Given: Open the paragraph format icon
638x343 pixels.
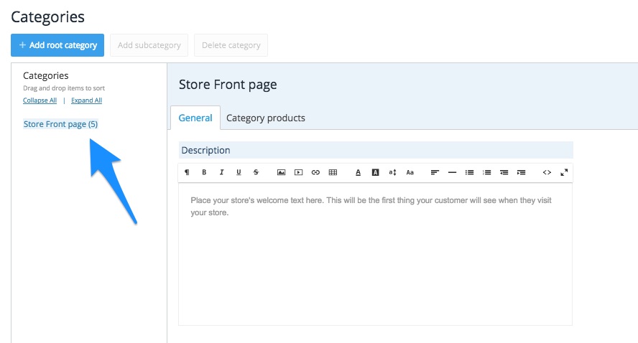Looking at the screenshot, I should coord(187,172).
